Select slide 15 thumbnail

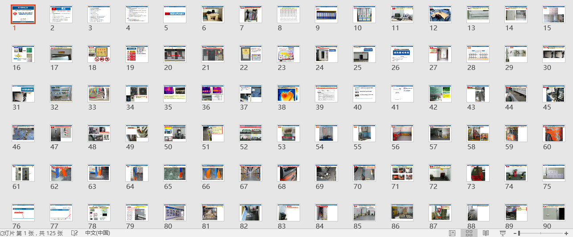tap(554, 14)
